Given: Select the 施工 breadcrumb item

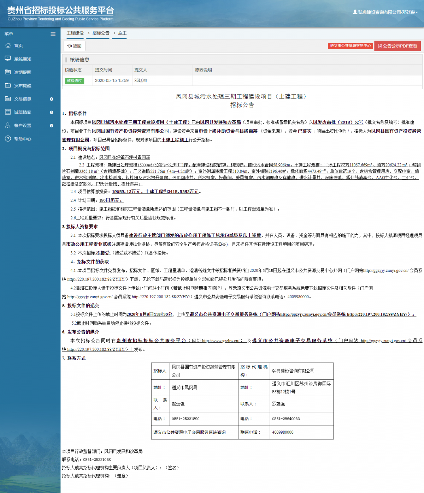Looking at the screenshot, I should pos(122,33).
